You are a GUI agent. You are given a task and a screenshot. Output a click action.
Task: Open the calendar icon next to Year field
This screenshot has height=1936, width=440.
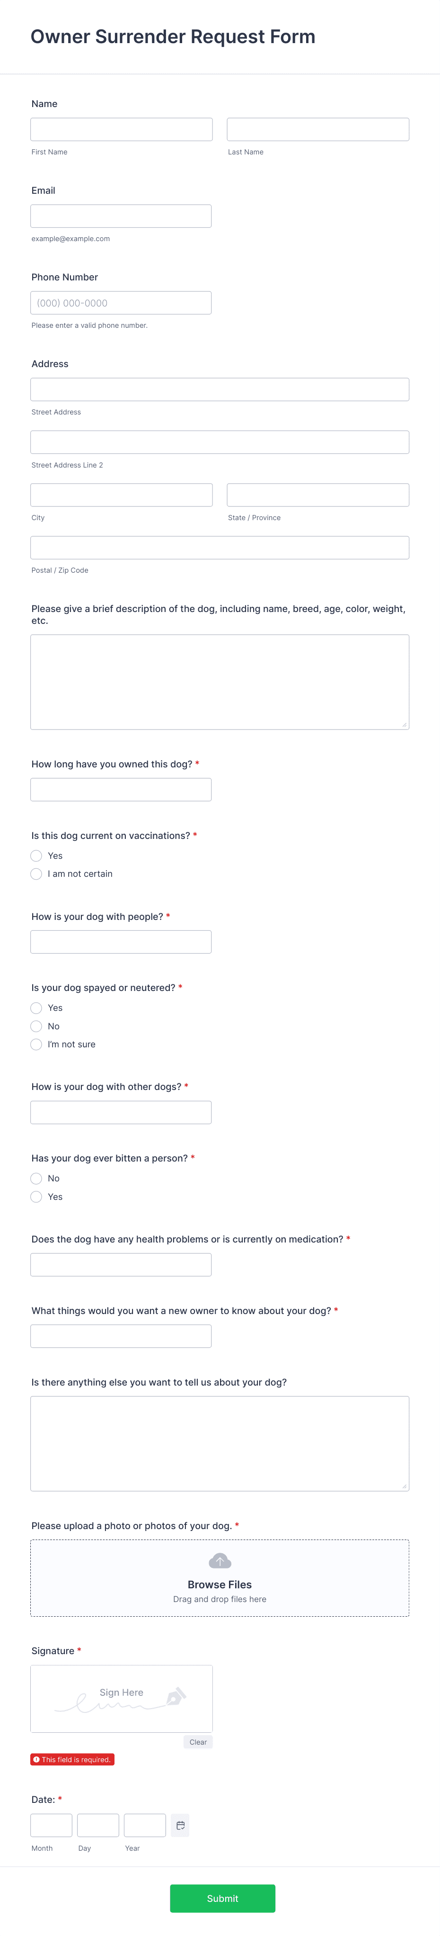click(x=180, y=1824)
